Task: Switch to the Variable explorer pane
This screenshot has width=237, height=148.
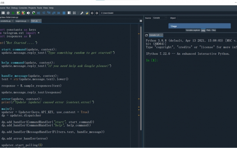Action: [x=193, y=30]
